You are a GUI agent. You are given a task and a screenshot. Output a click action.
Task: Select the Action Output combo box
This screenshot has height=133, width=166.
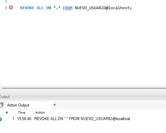(x=31, y=105)
